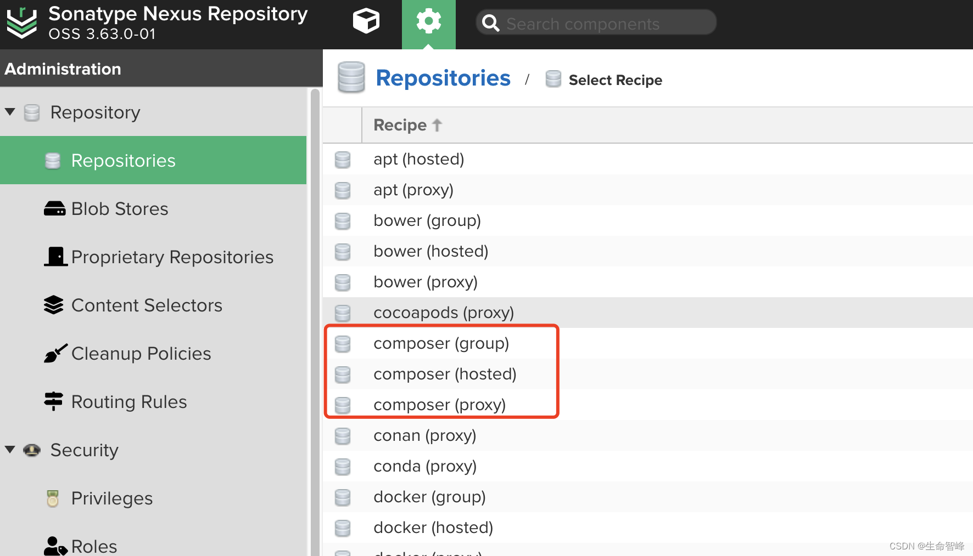Viewport: 973px width, 556px height.
Task: Click the Sonatype Nexus logo
Action: pyautogui.click(x=22, y=22)
